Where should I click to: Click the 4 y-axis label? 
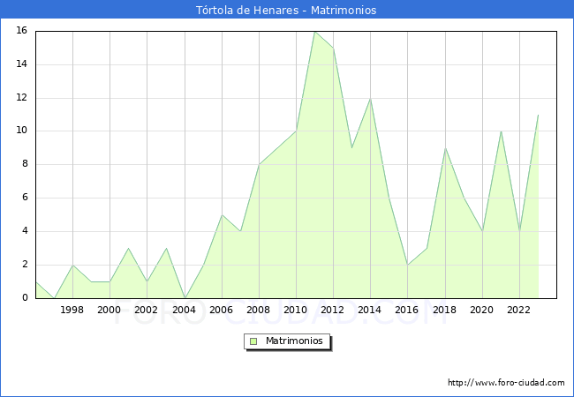[x=25, y=230]
